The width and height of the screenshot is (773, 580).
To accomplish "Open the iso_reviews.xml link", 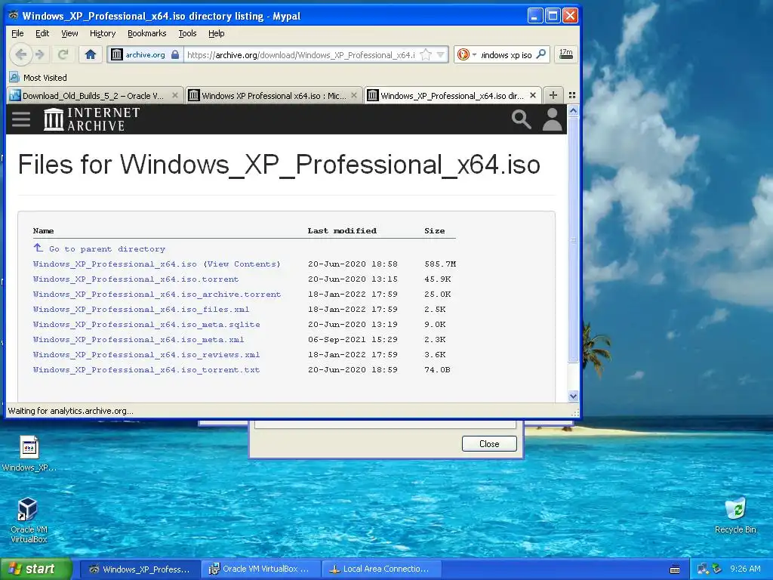I will [x=146, y=355].
